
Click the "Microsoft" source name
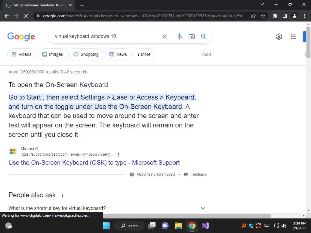coord(29,149)
